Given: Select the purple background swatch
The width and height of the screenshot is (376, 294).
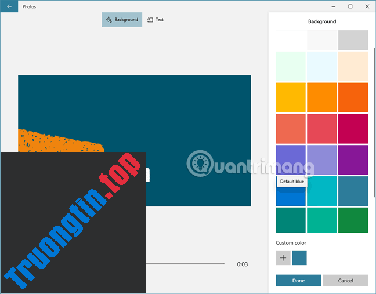Looking at the screenshot, I should pos(353,159).
